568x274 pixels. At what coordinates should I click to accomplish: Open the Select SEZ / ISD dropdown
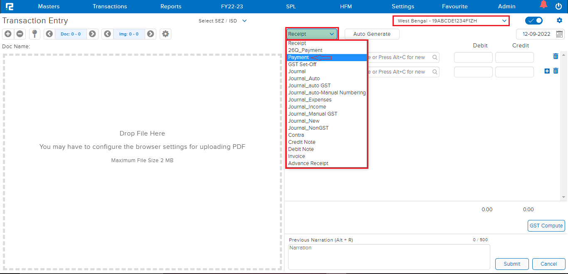click(x=244, y=21)
